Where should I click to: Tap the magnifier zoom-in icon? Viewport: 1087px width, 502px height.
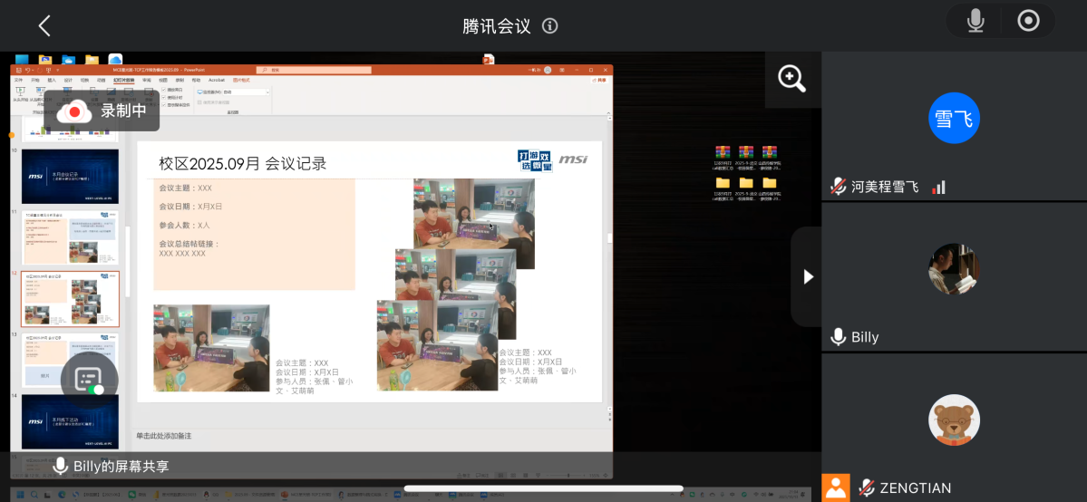coord(791,79)
